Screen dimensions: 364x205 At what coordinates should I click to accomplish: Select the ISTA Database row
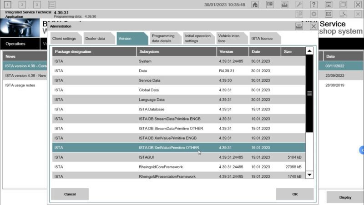[x=179, y=109]
